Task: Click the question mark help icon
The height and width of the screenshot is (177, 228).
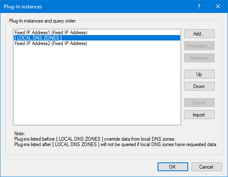Action: tap(199, 6)
